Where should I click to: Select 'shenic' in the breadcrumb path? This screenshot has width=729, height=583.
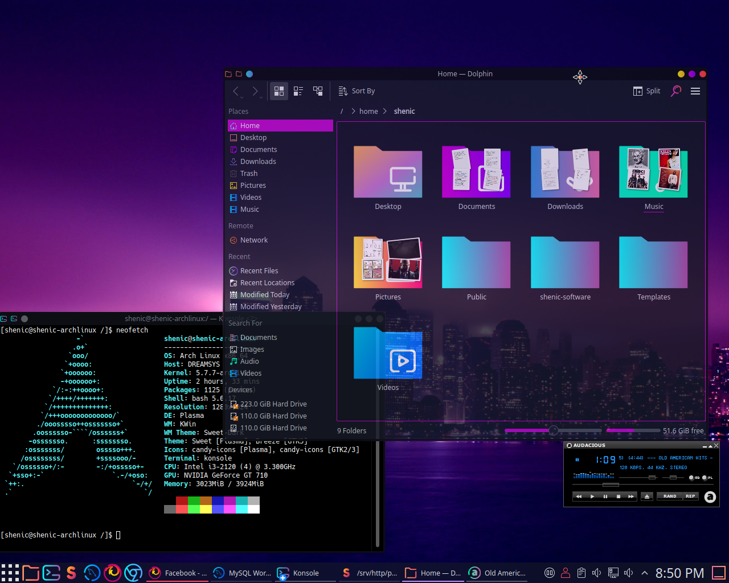click(404, 112)
